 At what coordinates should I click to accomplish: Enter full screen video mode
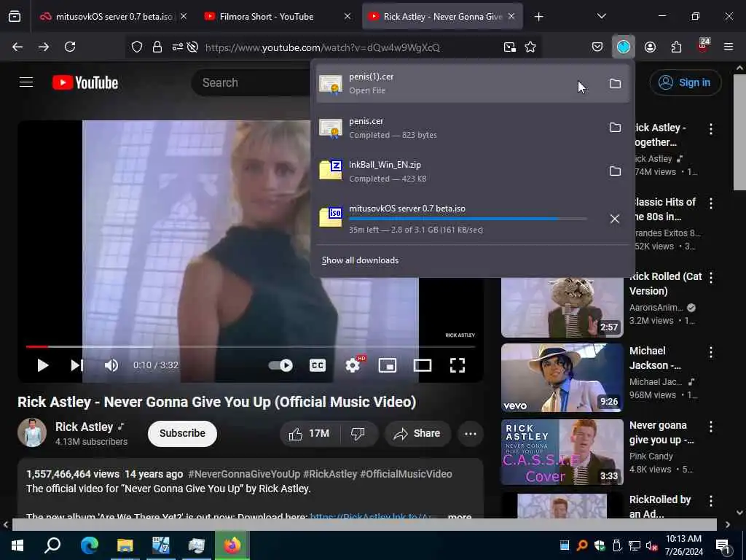(458, 365)
